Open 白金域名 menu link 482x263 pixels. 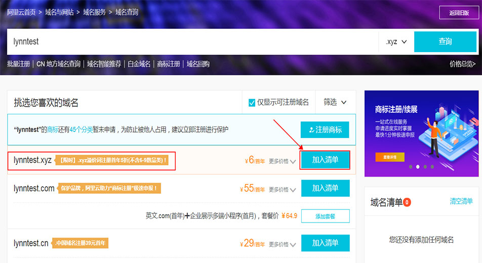pyautogui.click(x=139, y=64)
